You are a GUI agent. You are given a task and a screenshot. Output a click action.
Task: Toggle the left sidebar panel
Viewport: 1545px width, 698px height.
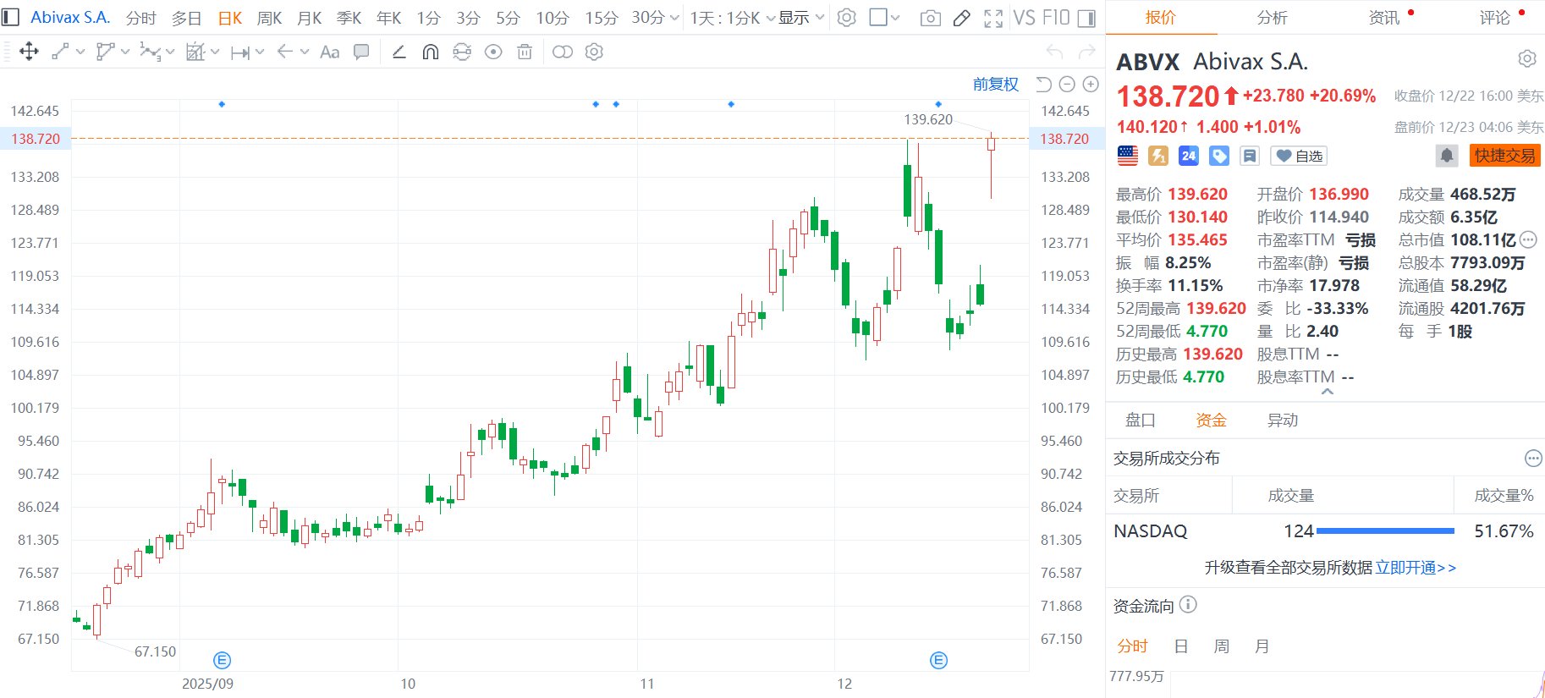coord(11,17)
